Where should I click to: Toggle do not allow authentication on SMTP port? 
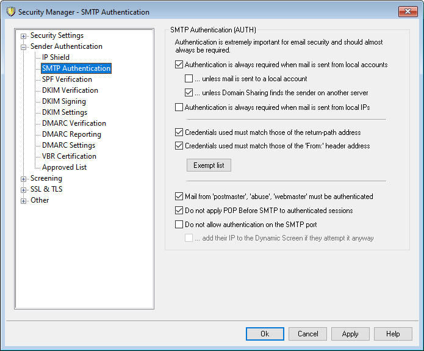(179, 225)
